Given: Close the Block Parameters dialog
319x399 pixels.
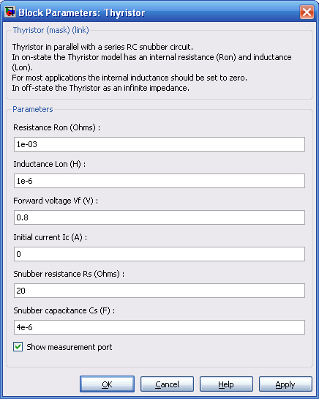Looking at the screenshot, I should pos(307,12).
